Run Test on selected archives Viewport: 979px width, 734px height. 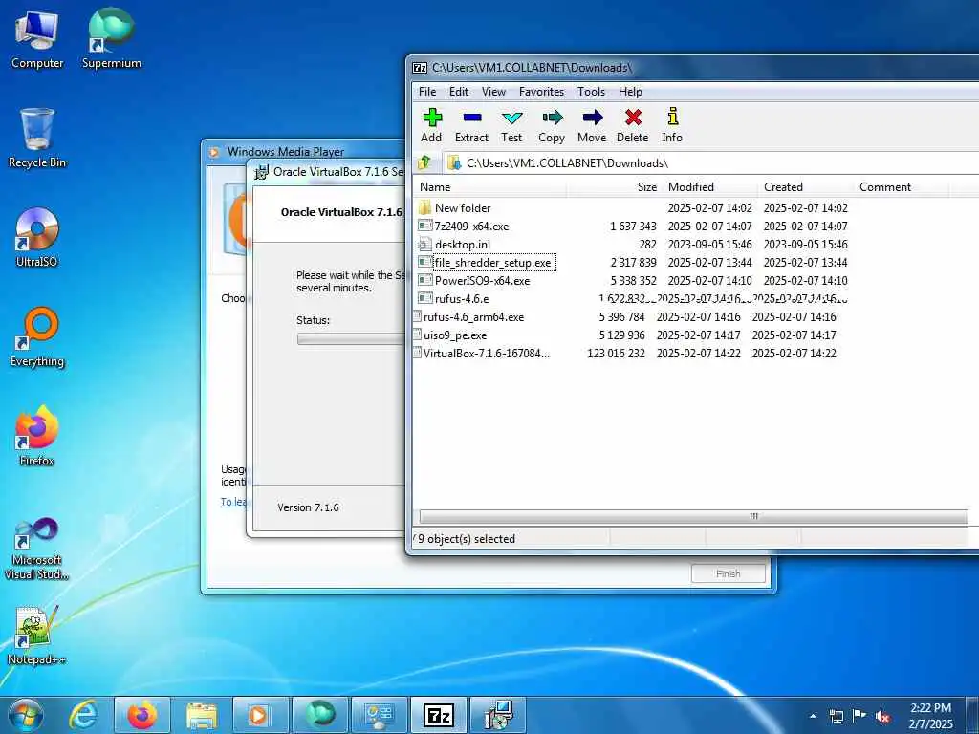pyautogui.click(x=511, y=125)
